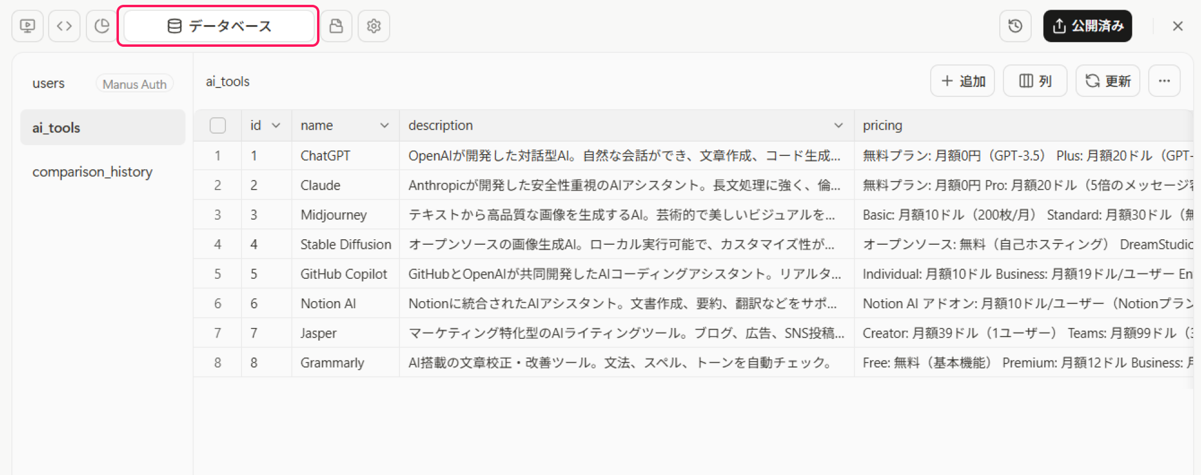Viewport: 1201px width, 475px height.
Task: Switch to the code view icon
Action: [64, 26]
